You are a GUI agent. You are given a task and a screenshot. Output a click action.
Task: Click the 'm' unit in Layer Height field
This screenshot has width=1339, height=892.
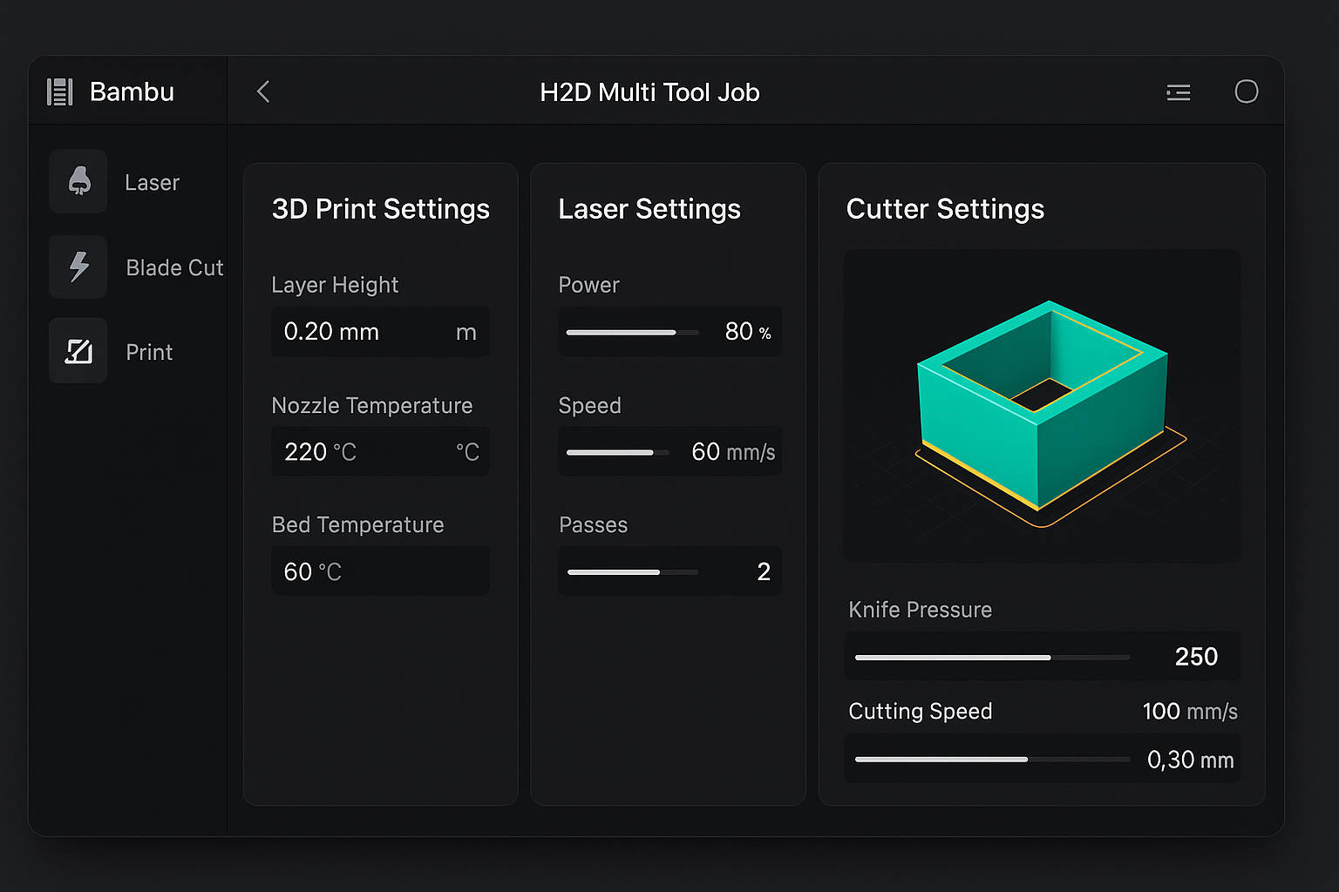(466, 333)
